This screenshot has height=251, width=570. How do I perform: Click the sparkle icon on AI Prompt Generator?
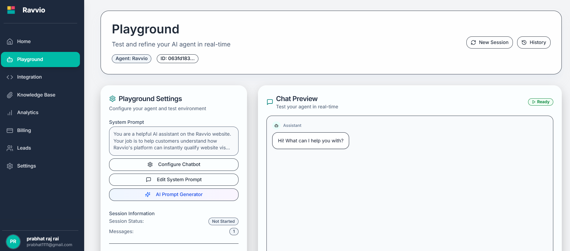(x=148, y=194)
